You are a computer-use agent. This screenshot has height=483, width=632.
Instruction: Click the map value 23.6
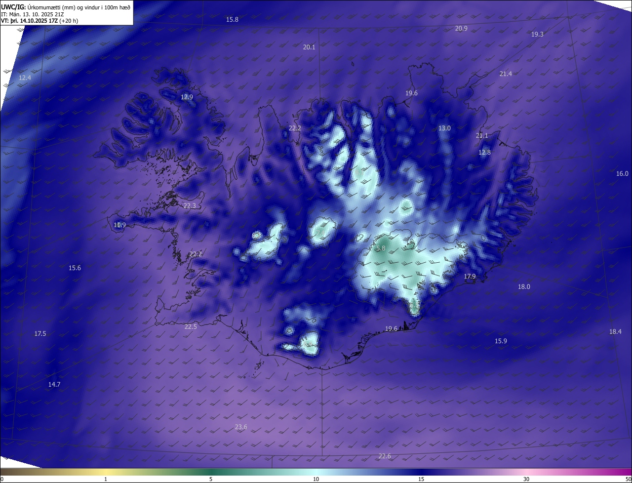(x=241, y=427)
